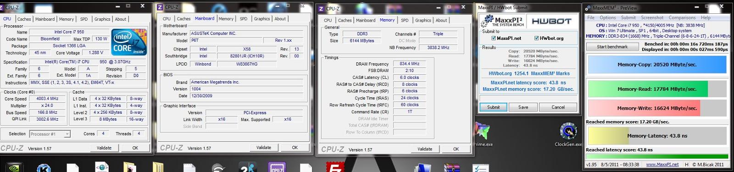Open the globe web document taskbar icon
This screenshot has height=172, width=734.
102,167
